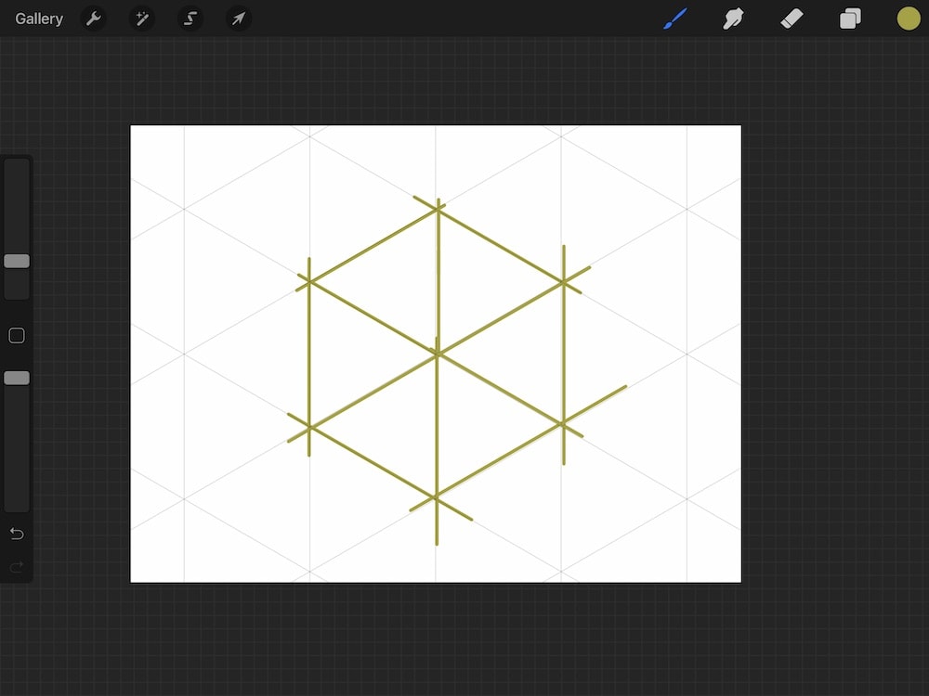Open the Adjustments magic wand menu
The width and height of the screenshot is (929, 696).
coord(142,19)
